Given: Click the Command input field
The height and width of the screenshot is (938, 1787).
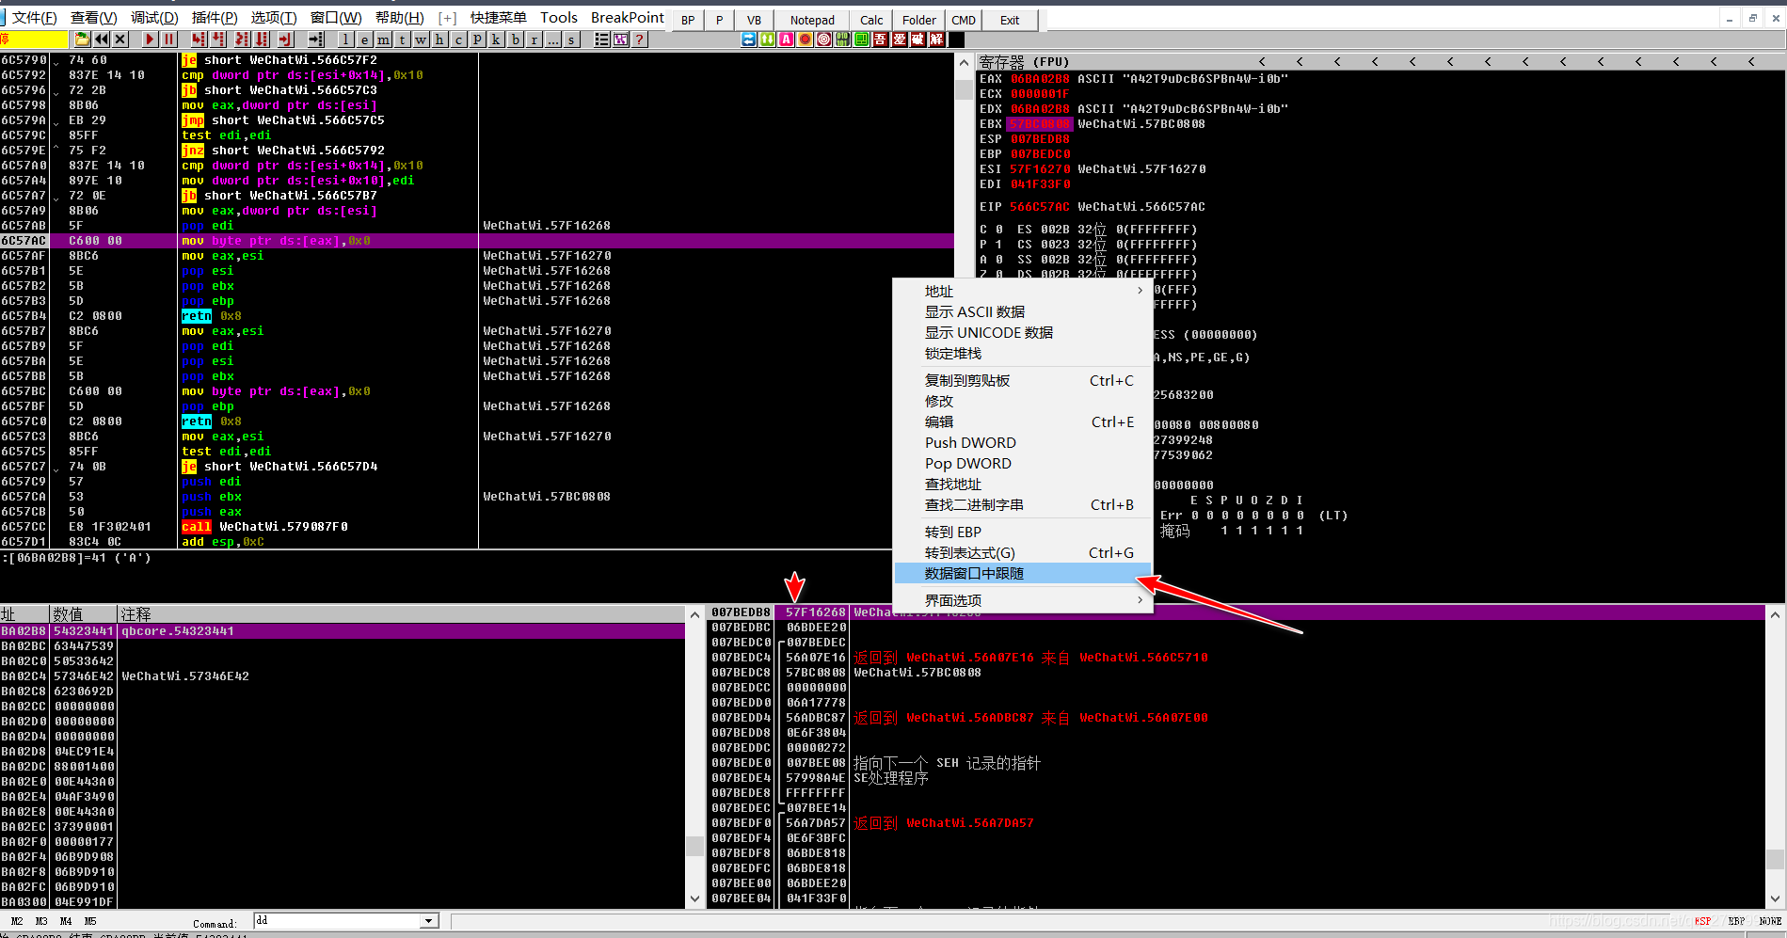Looking at the screenshot, I should 337,921.
